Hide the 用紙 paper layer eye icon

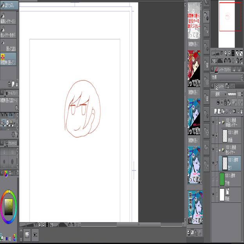pos(213,194)
